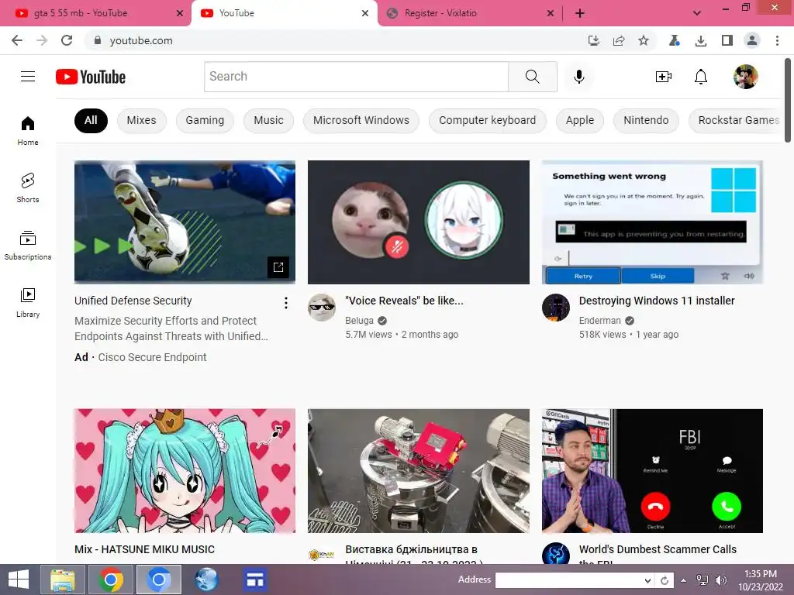The image size is (794, 595).
Task: Filter by Apple chip
Action: [580, 120]
